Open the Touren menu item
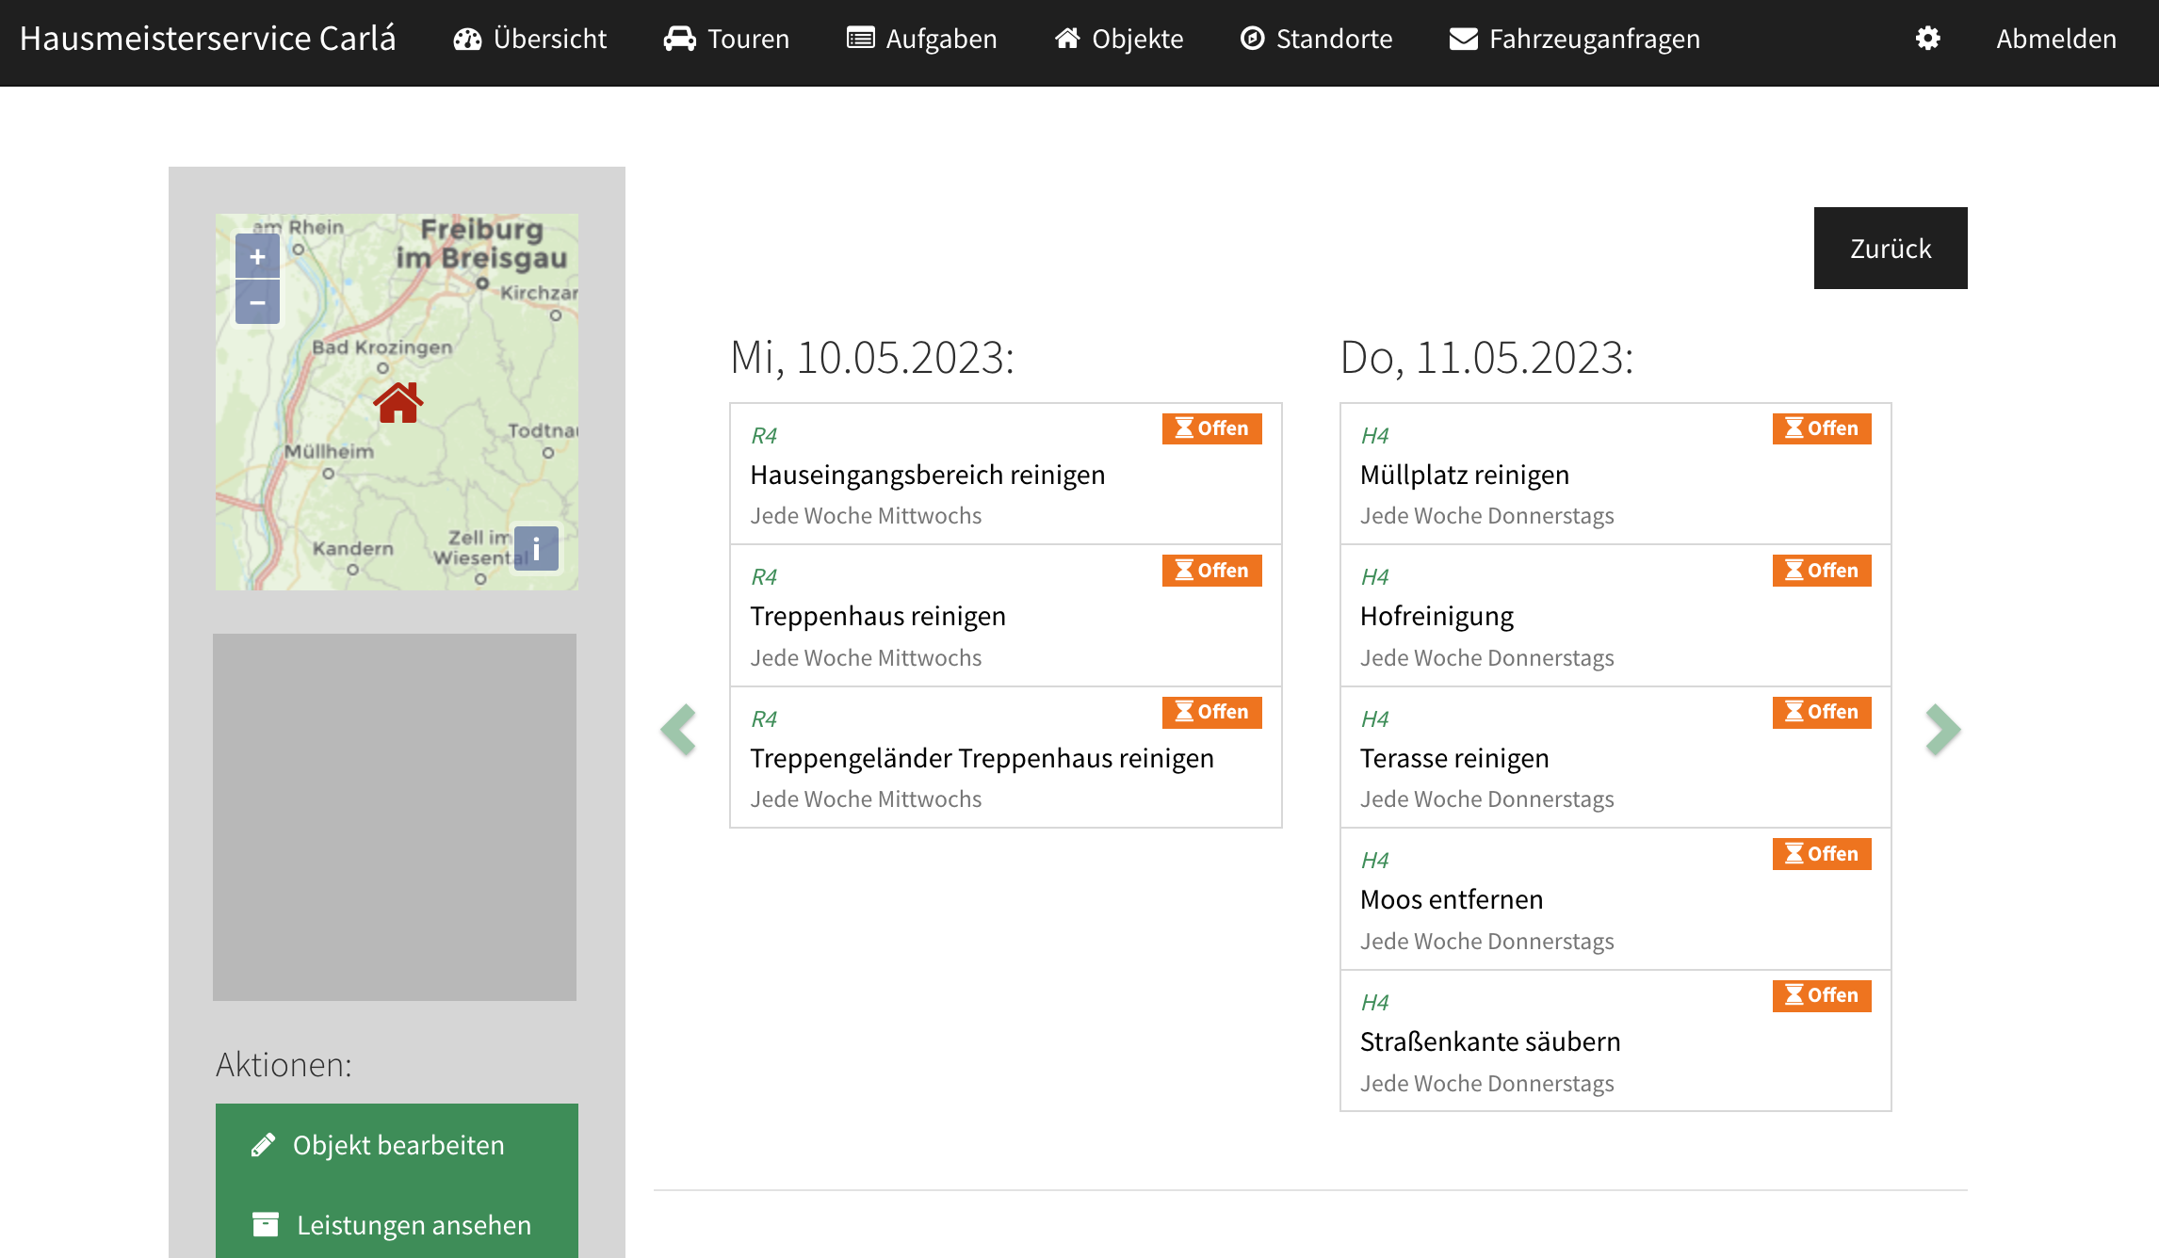The image size is (2159, 1258). 726,39
